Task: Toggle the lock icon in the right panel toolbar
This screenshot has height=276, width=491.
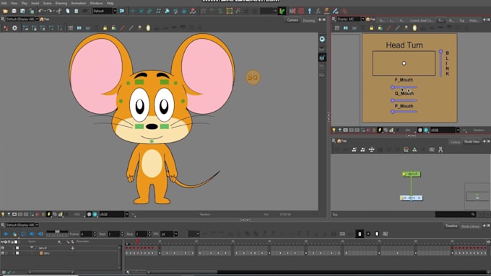Action: pyautogui.click(x=371, y=28)
